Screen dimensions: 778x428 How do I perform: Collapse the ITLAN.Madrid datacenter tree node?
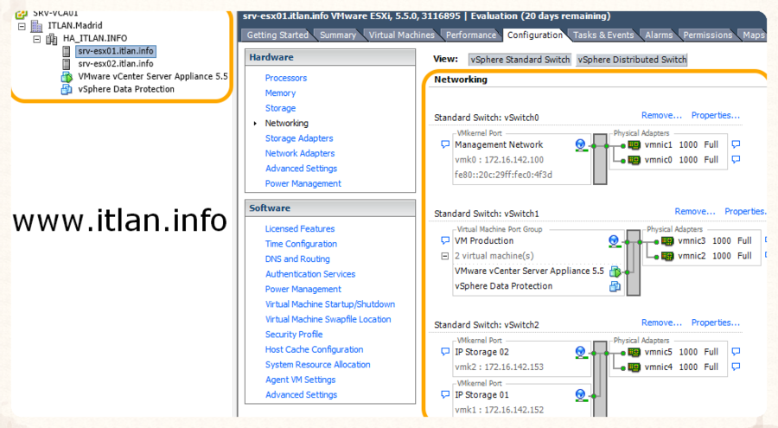[22, 27]
